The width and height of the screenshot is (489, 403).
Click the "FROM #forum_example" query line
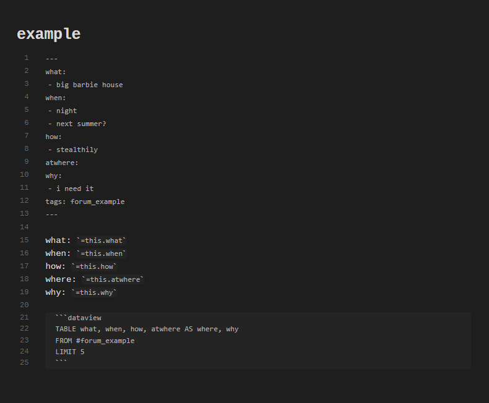[95, 341]
